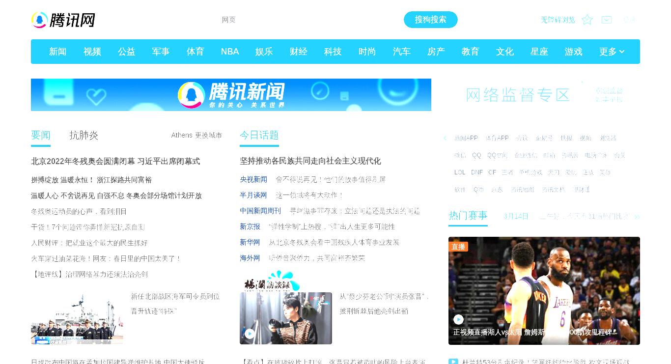The image size is (671, 364).
Task: Open the 时尚 navigation item
Action: coord(367,52)
